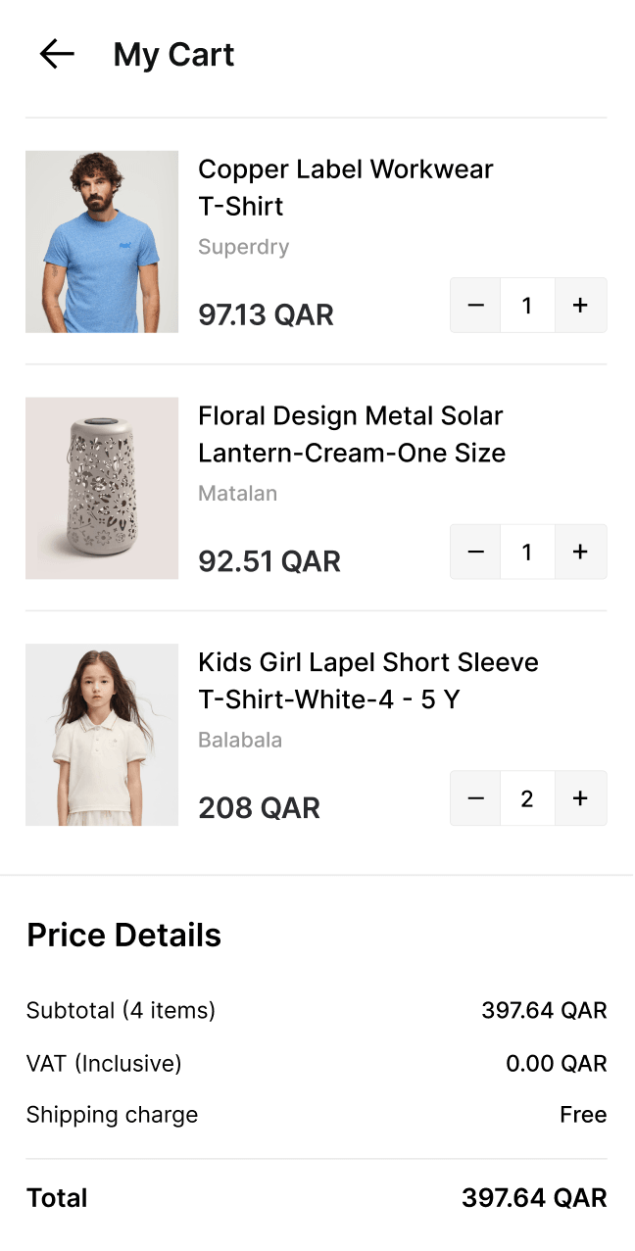Open Floral Design Metal Solar Lantern title
The width and height of the screenshot is (635, 1251).
click(351, 434)
